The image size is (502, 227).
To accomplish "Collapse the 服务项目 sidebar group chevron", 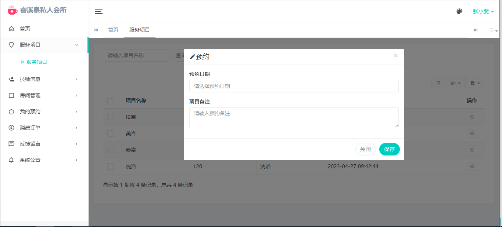I will [x=76, y=45].
